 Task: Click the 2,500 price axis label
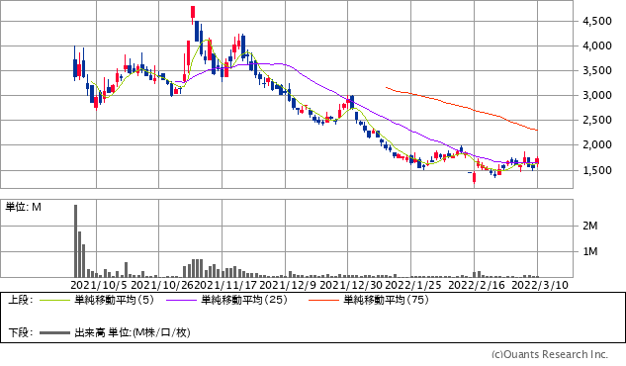pyautogui.click(x=597, y=120)
